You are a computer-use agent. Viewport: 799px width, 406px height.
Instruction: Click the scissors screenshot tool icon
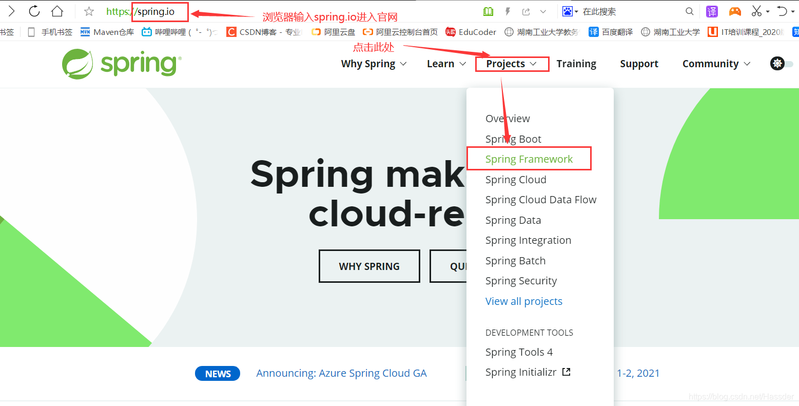point(757,11)
